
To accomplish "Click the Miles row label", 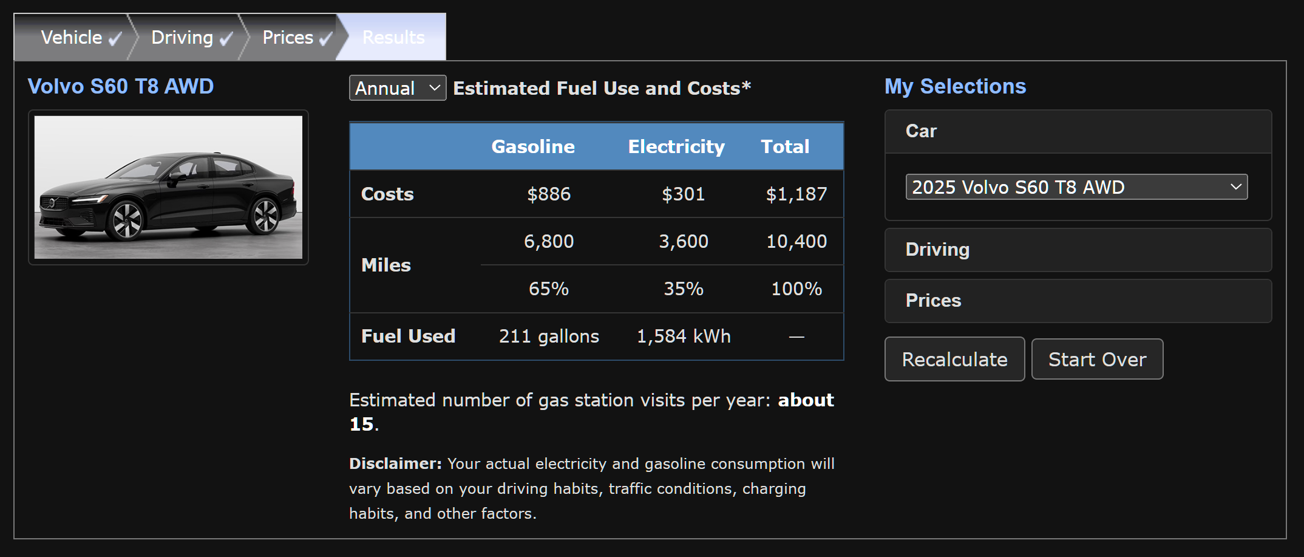I will 386,265.
